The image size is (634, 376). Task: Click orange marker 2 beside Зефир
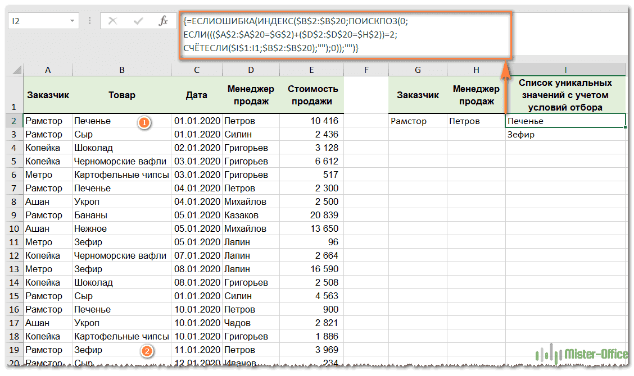pos(146,351)
